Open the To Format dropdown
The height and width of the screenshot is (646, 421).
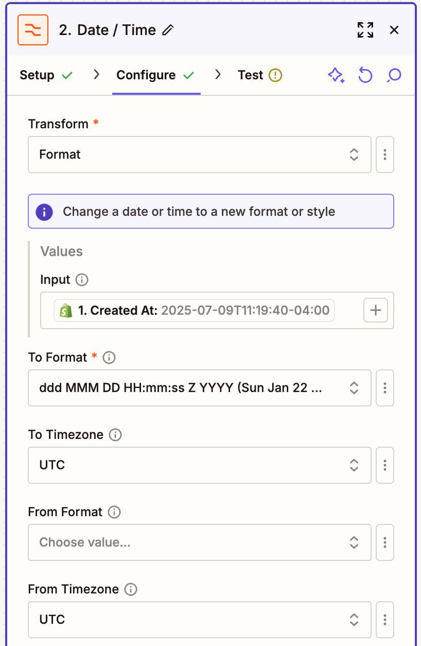[200, 388]
